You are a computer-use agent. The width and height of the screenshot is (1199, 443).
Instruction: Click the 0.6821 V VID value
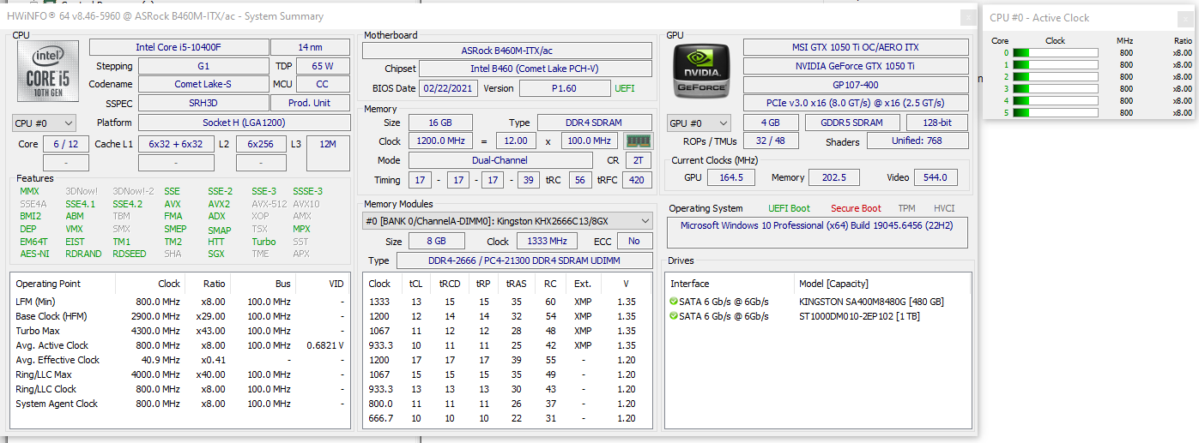[x=325, y=345]
